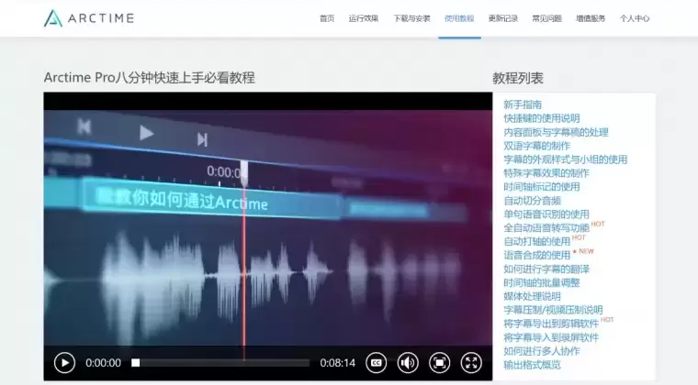Click the Arctime Pro八分钟 video title
Viewport: 698px width, 385px height.
[x=149, y=78]
